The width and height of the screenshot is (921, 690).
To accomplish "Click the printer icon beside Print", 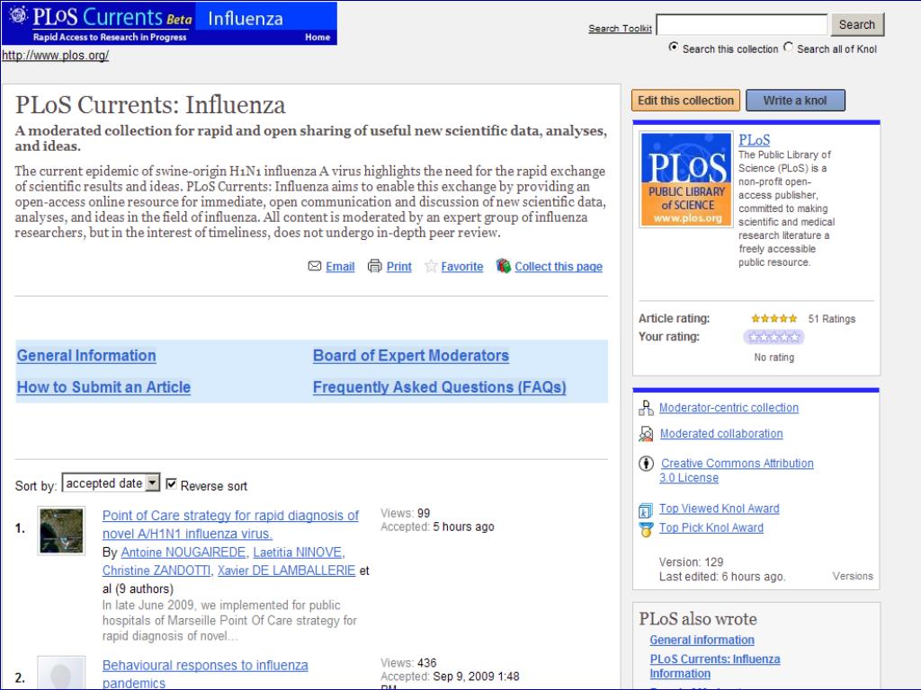I will (374, 266).
